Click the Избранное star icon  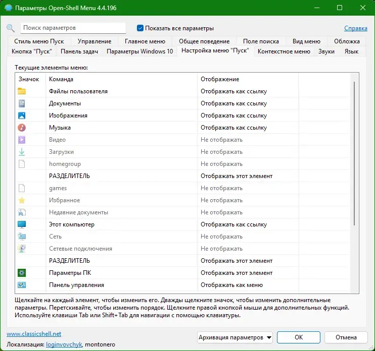tap(22, 200)
